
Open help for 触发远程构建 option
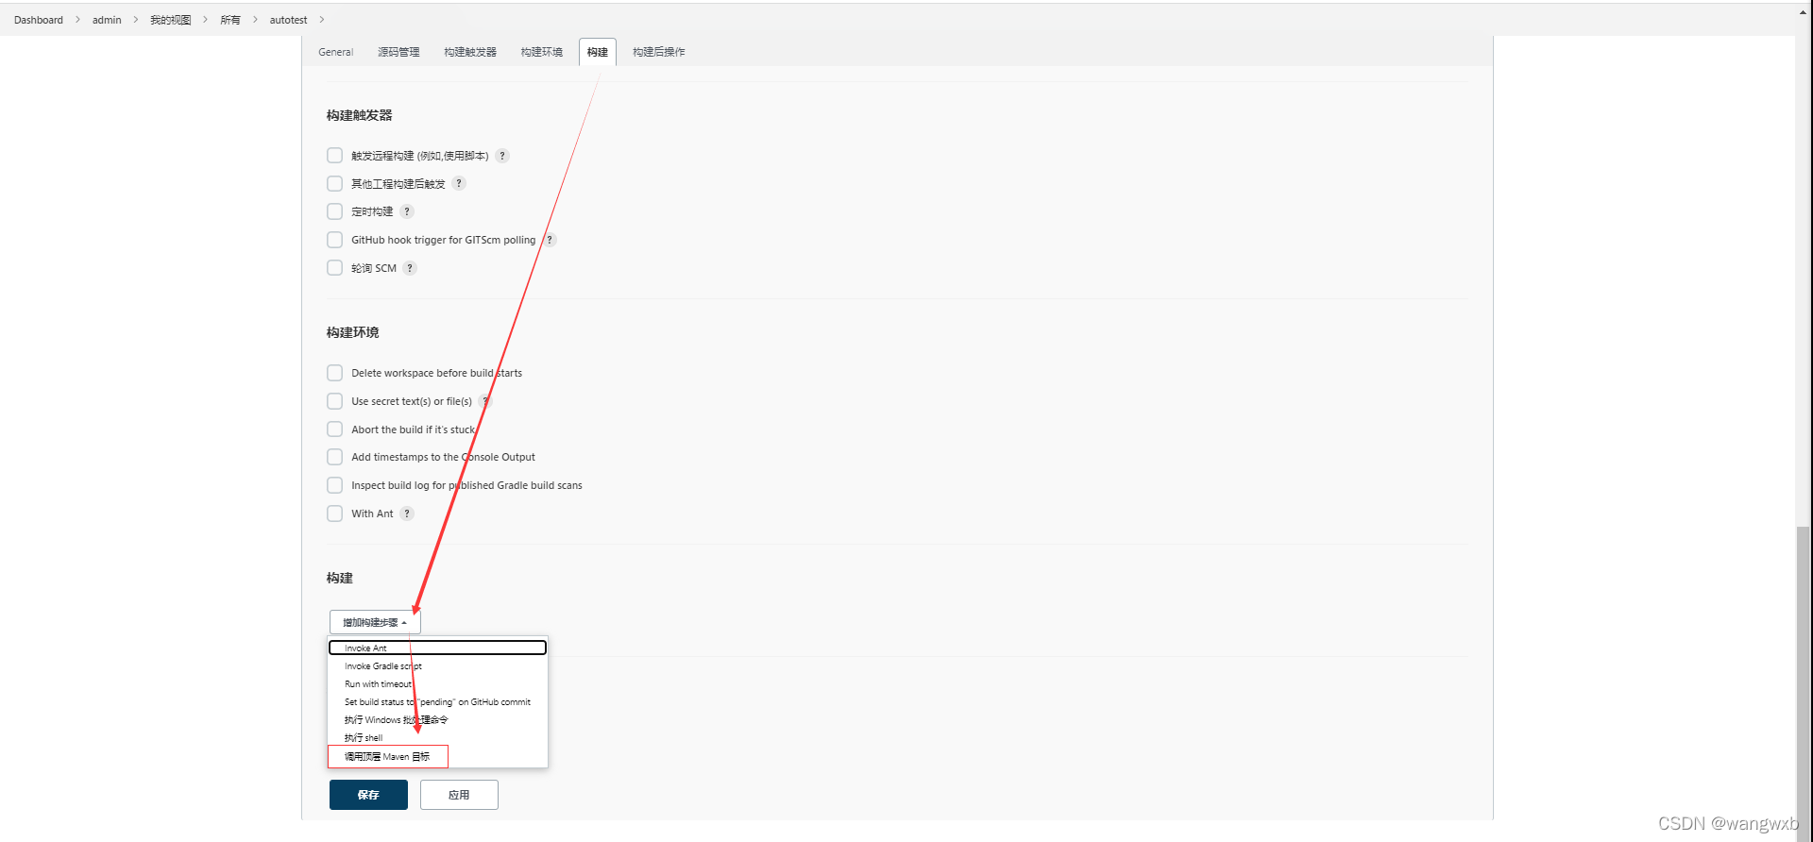[x=502, y=156]
